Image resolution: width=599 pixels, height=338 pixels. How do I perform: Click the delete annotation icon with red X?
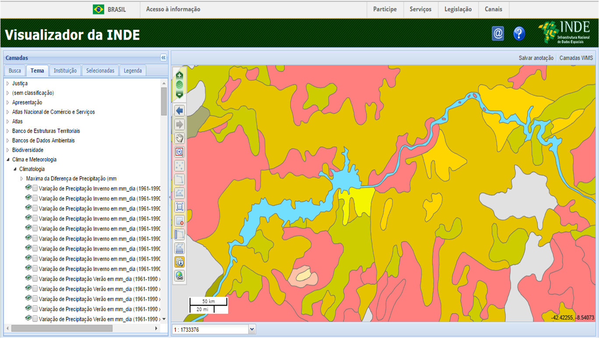tap(180, 221)
